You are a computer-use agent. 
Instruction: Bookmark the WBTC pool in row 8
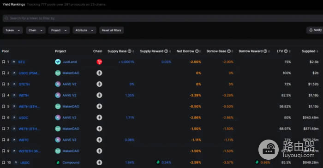point(4,140)
